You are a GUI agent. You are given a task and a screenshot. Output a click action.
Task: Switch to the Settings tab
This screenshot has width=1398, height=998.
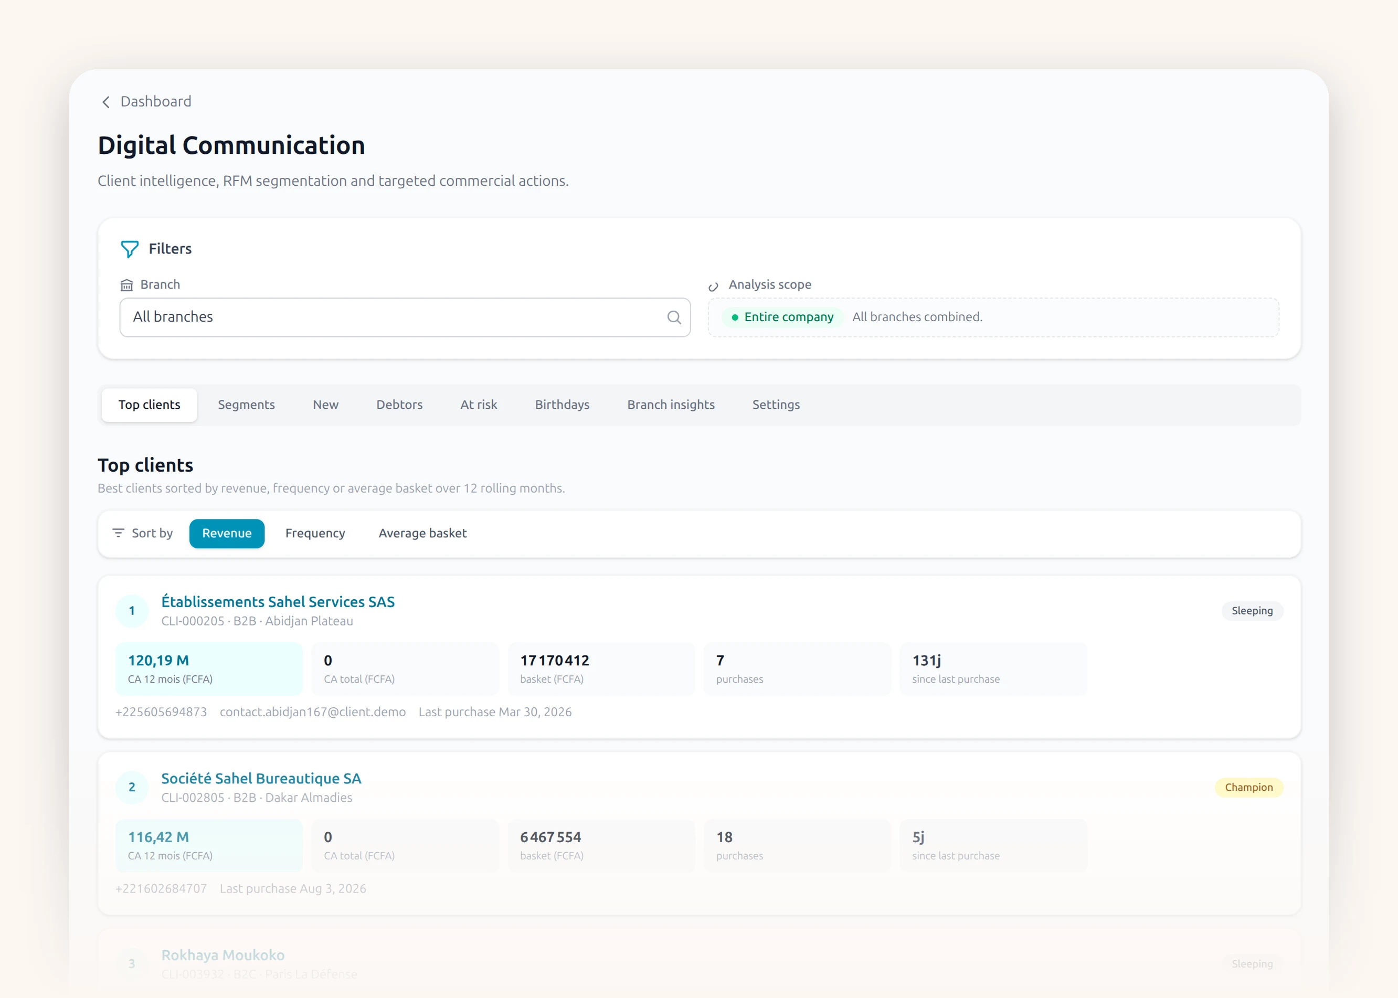(776, 405)
